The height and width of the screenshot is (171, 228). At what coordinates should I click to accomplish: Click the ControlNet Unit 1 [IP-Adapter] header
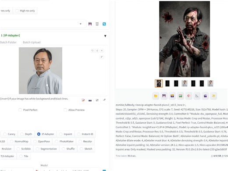[10, 36]
